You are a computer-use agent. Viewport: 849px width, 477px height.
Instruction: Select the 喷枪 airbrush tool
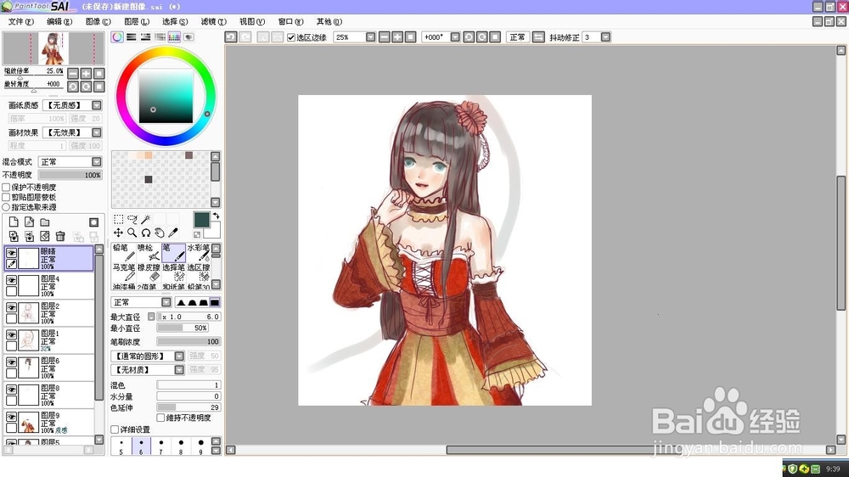149,252
